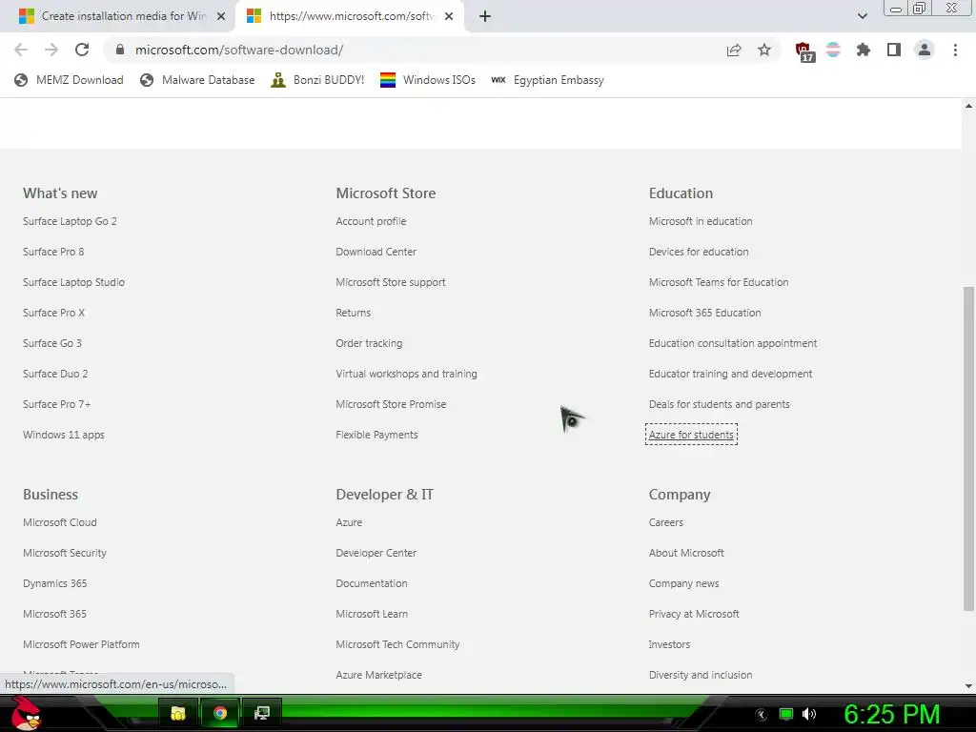Image resolution: width=976 pixels, height=732 pixels.
Task: Click the volume speaker tray icon
Action: pos(809,714)
